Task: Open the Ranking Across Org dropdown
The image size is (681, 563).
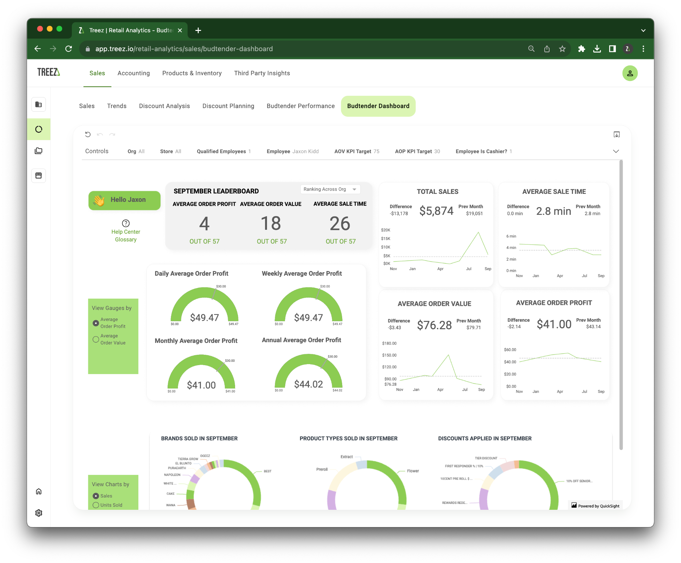Action: 330,189
